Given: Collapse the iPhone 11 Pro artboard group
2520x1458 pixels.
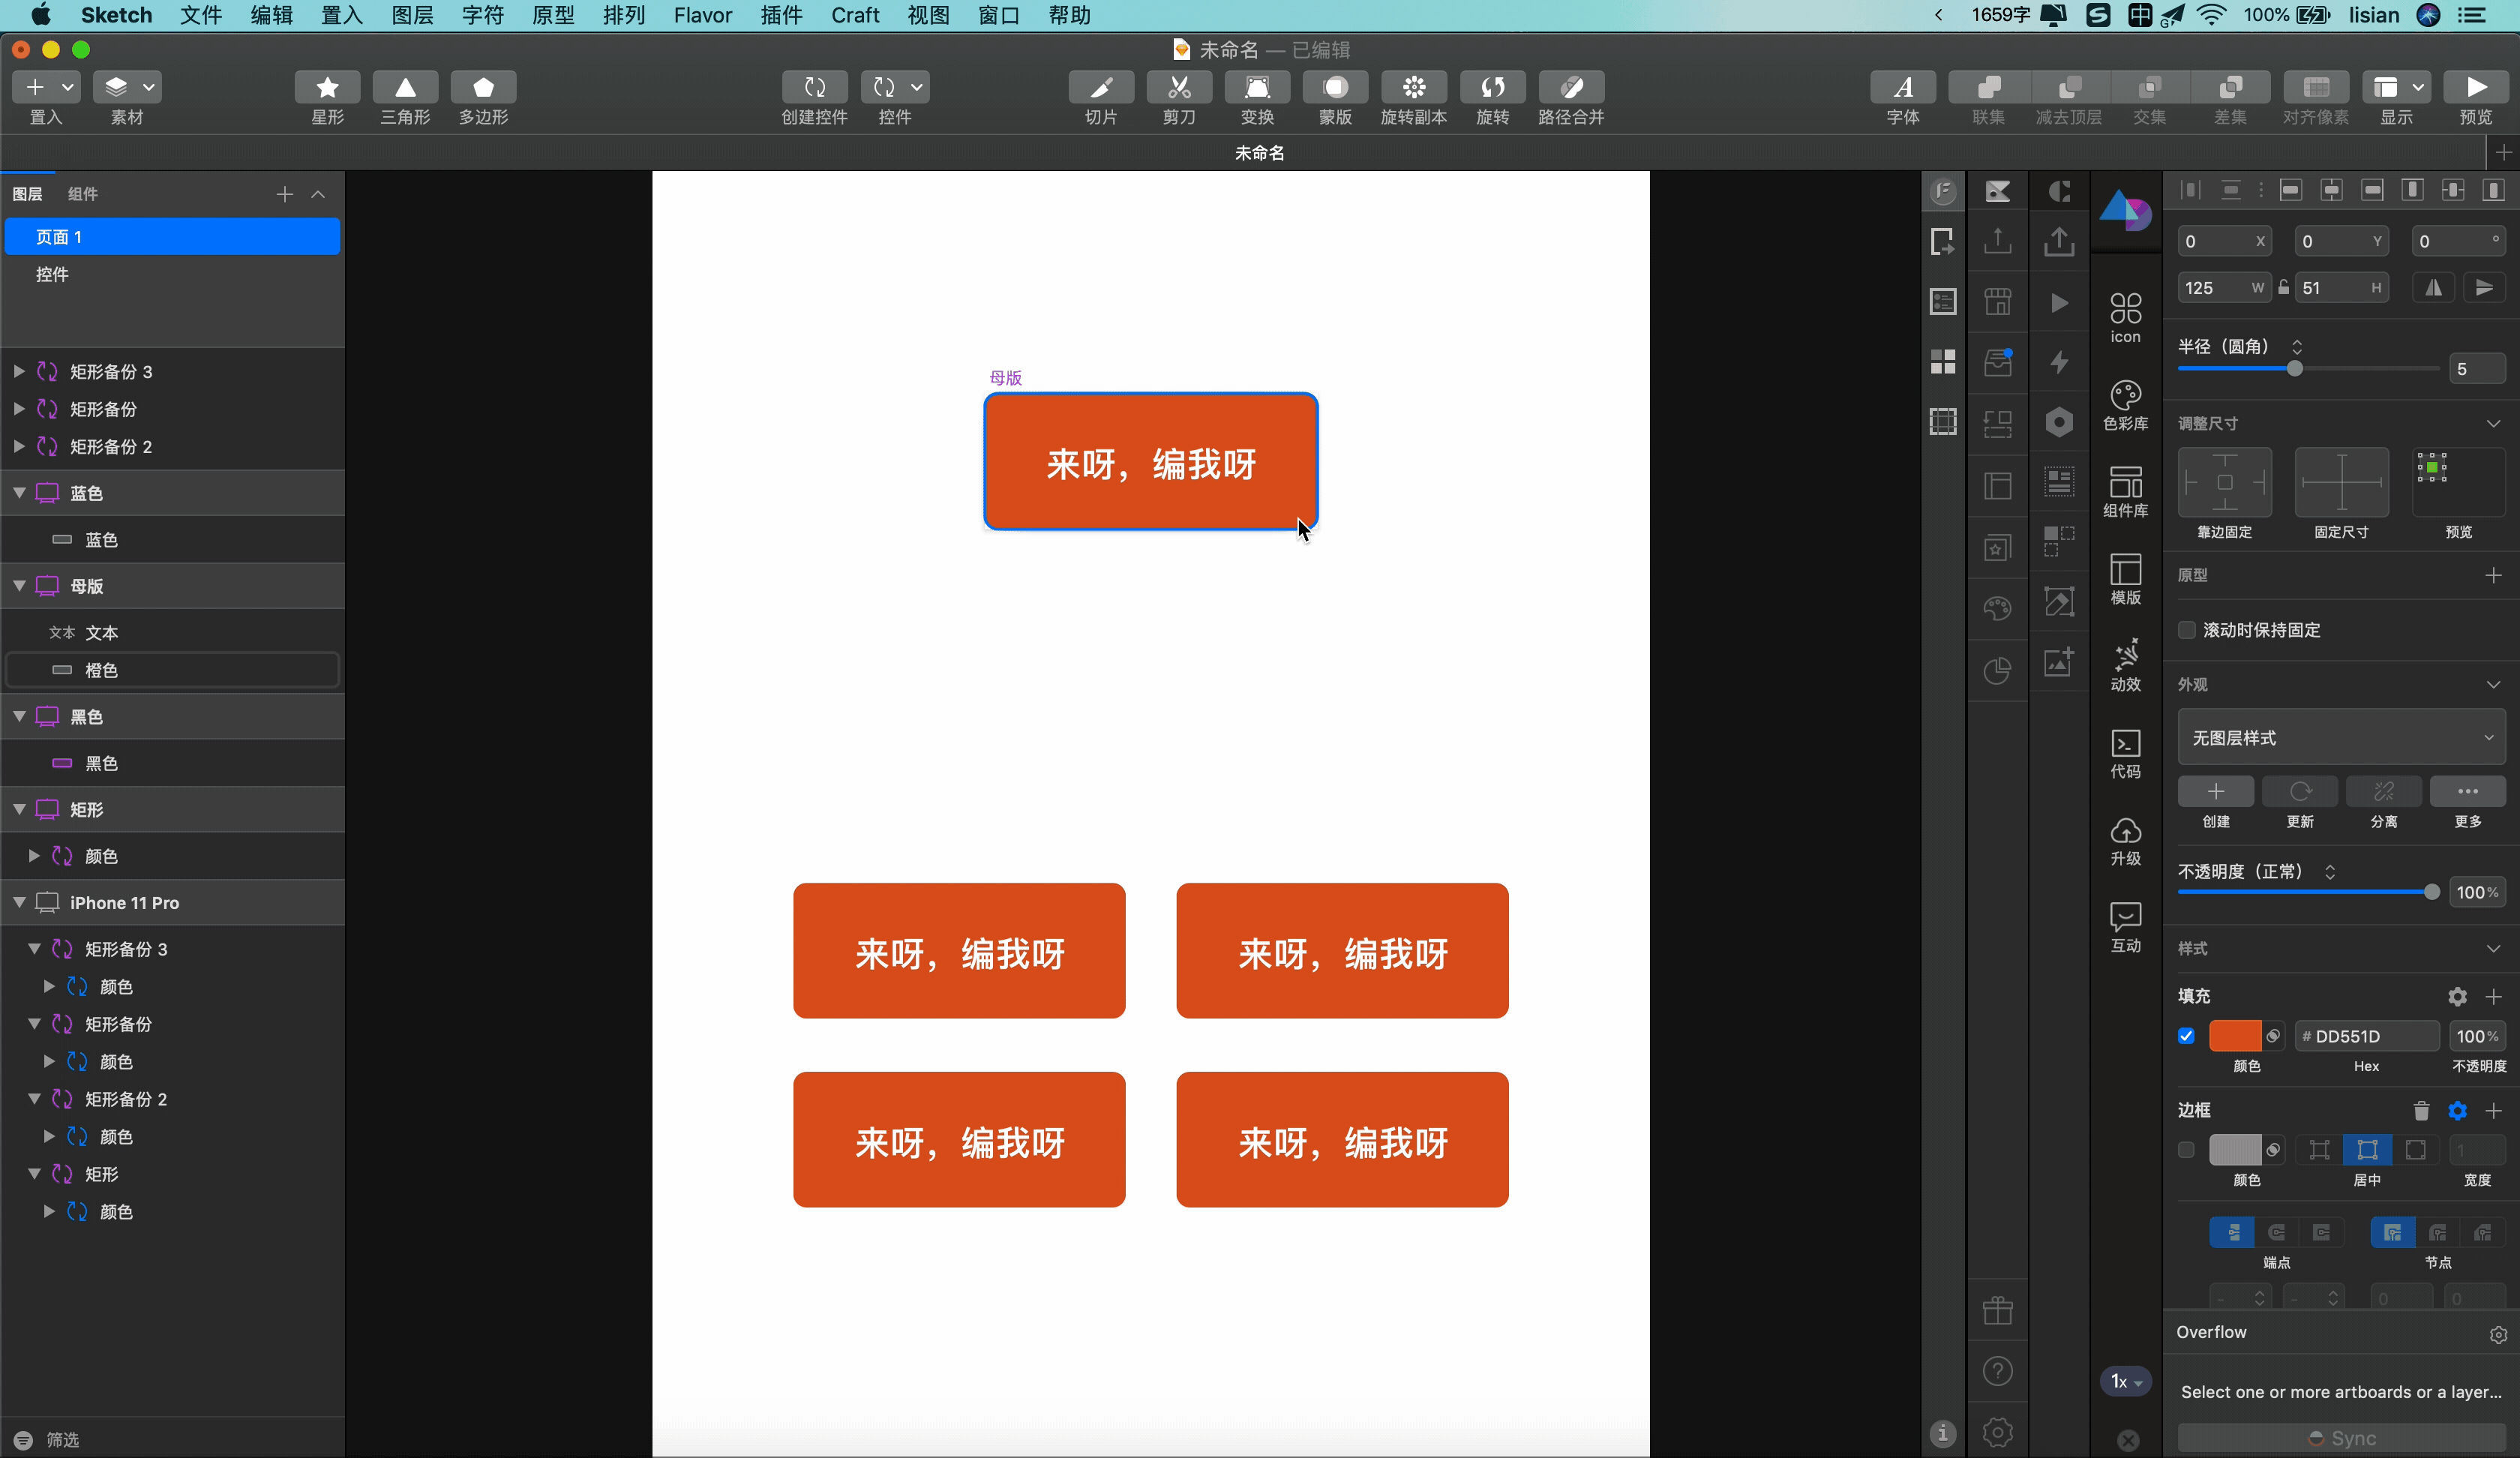Looking at the screenshot, I should (19, 902).
